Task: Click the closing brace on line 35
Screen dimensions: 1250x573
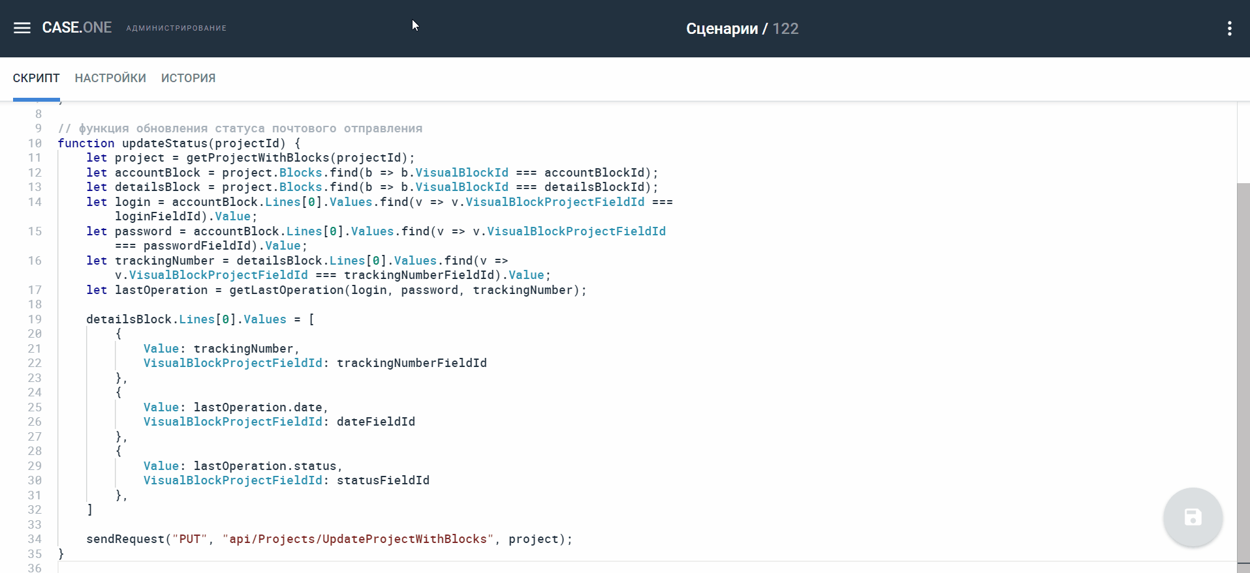Action: 61,554
